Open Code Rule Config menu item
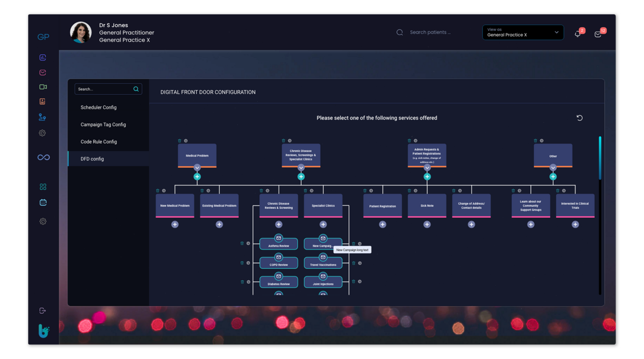 click(x=99, y=142)
